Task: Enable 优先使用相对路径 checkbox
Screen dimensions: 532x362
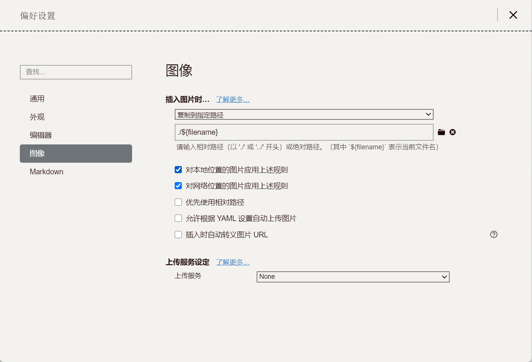Action: pos(178,202)
